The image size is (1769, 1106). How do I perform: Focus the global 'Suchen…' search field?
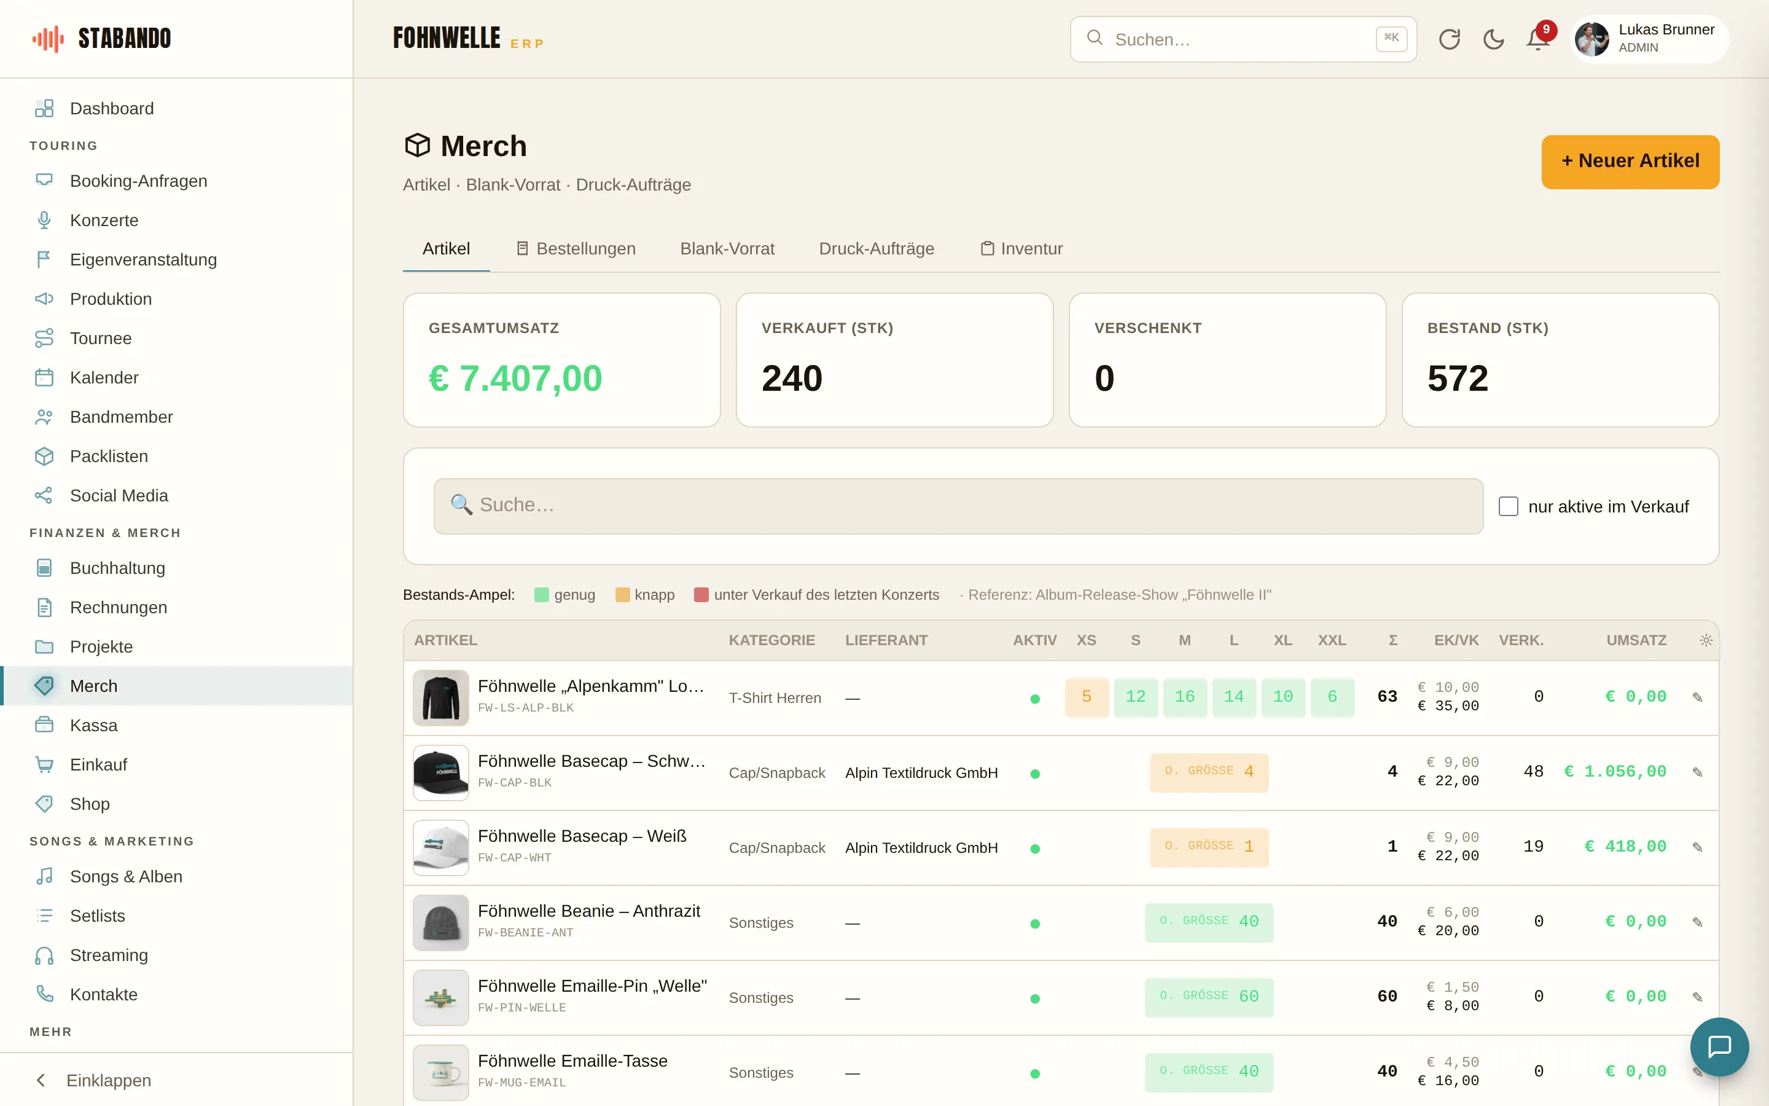click(x=1243, y=39)
